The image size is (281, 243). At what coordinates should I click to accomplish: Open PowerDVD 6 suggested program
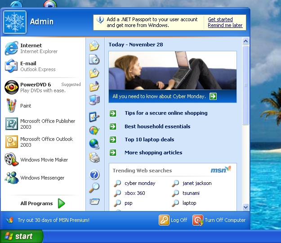pyautogui.click(x=43, y=87)
